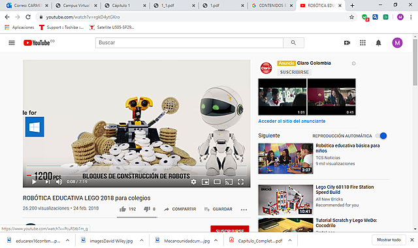
Task: Expand options for Mecanounidadcurr jpg download
Action: click(x=216, y=241)
